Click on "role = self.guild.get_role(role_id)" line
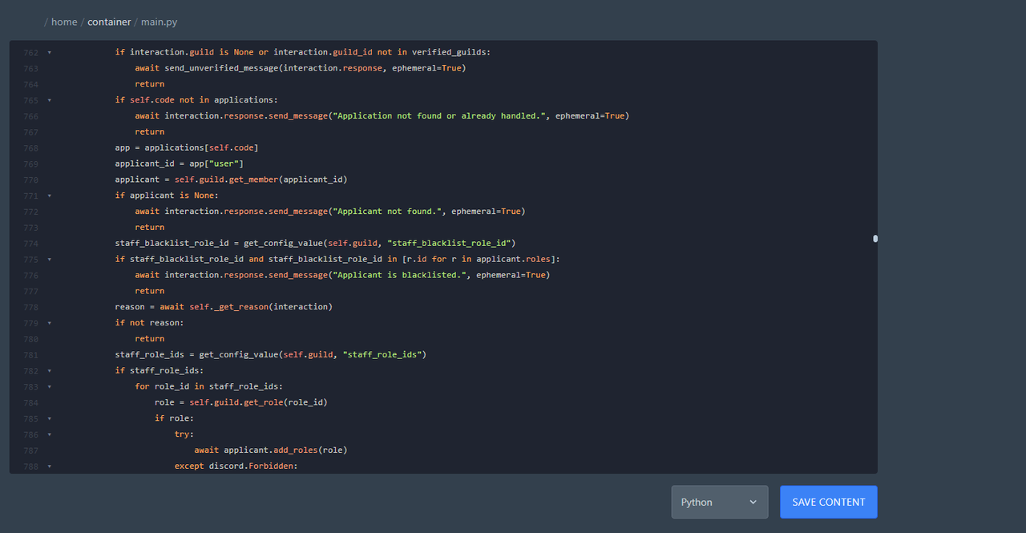Image resolution: width=1026 pixels, height=533 pixels. [241, 402]
